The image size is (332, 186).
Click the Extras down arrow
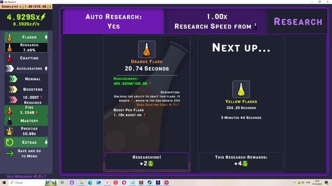pos(46,143)
